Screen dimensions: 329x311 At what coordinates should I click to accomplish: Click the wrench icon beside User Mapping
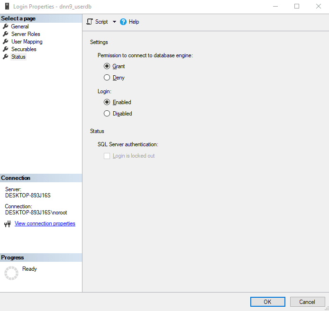click(x=6, y=42)
